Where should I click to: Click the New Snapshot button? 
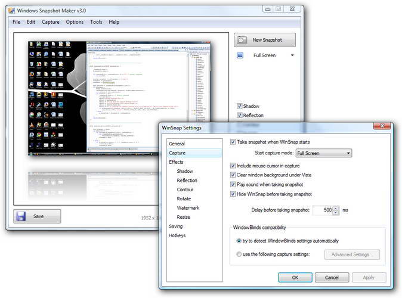[265, 40]
